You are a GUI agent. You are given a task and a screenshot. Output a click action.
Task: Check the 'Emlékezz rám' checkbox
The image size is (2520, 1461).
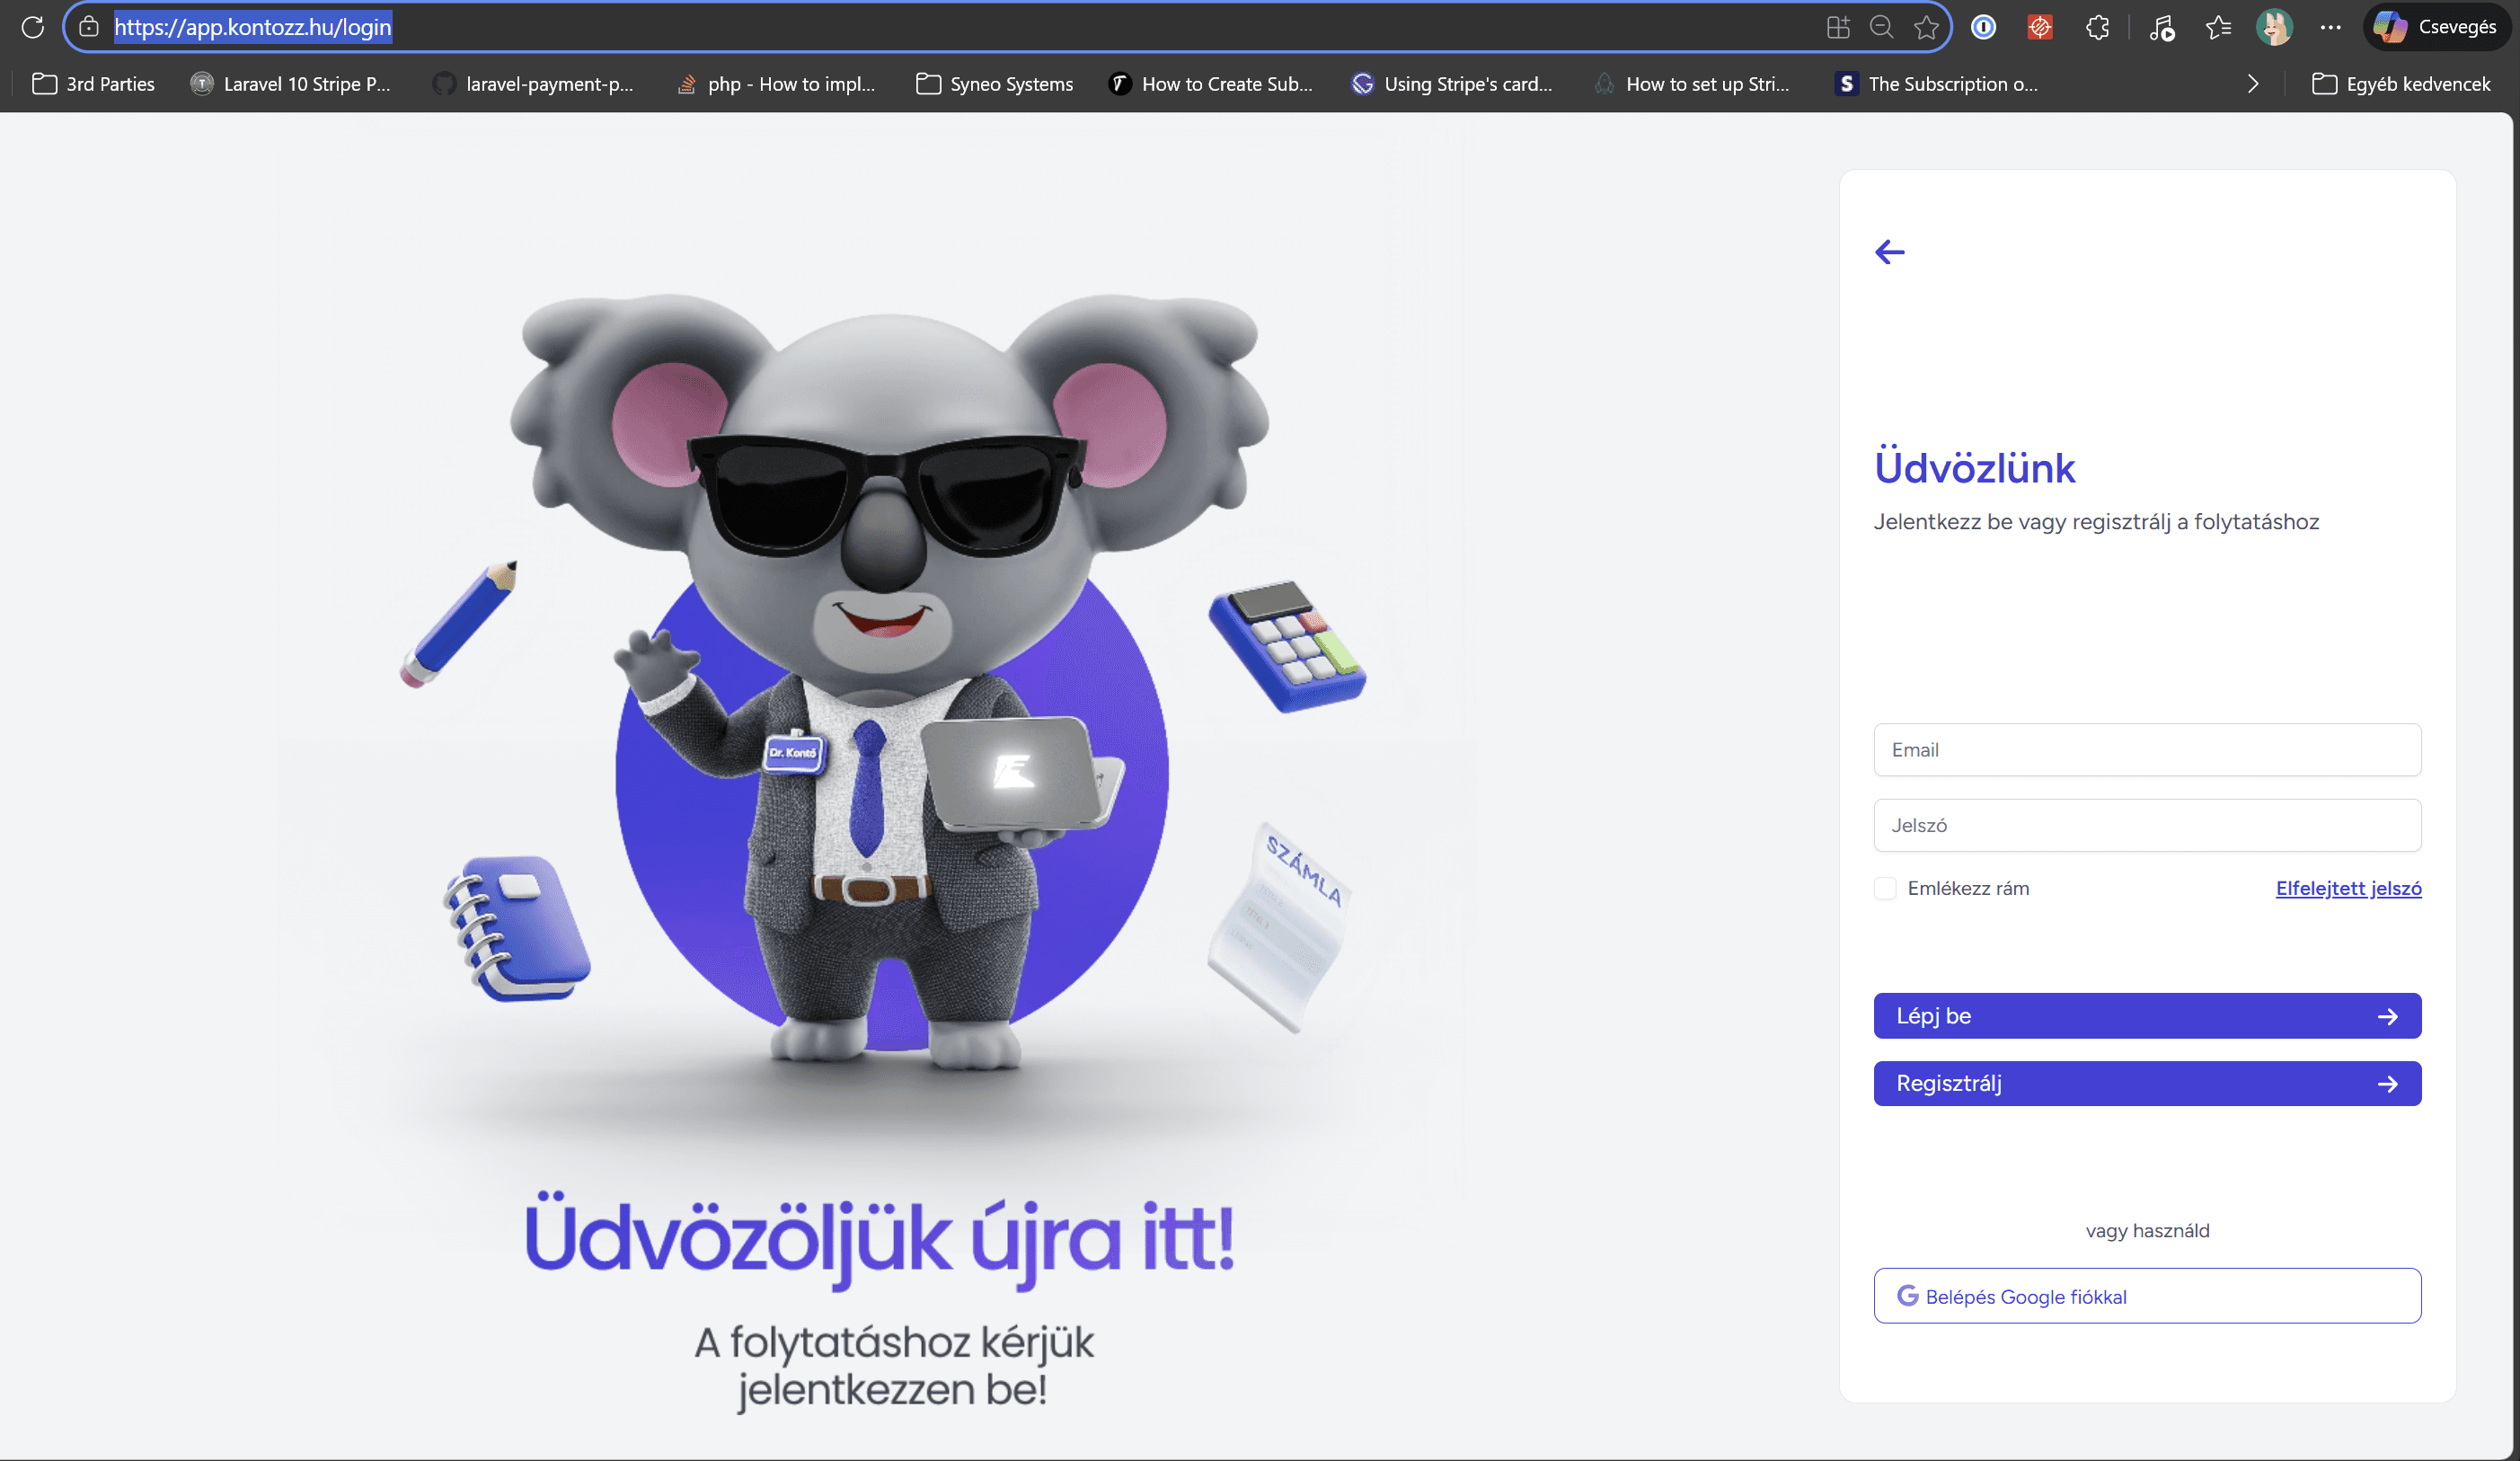pos(1885,888)
